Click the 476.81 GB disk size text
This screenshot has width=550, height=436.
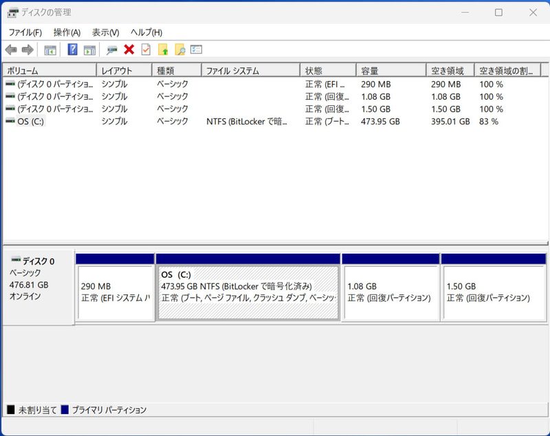29,285
